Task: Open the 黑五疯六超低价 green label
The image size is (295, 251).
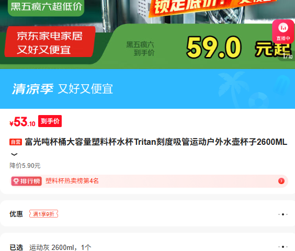Action: (x=46, y=7)
